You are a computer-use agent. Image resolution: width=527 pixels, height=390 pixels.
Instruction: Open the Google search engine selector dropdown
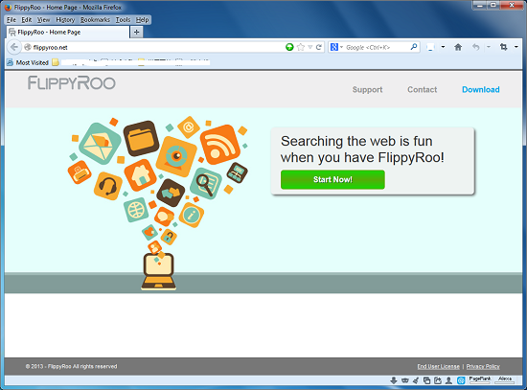click(x=336, y=47)
